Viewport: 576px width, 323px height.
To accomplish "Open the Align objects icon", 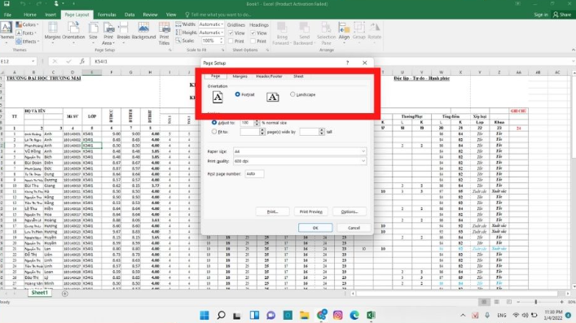I will [x=344, y=28].
